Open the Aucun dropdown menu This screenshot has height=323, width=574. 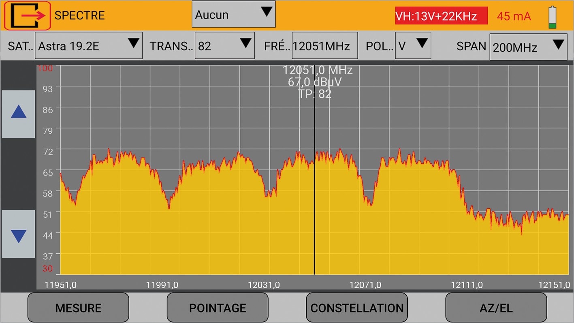coord(233,14)
